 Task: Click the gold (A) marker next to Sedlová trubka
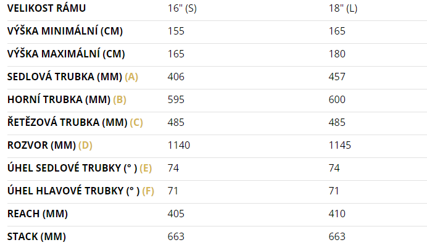pos(131,77)
